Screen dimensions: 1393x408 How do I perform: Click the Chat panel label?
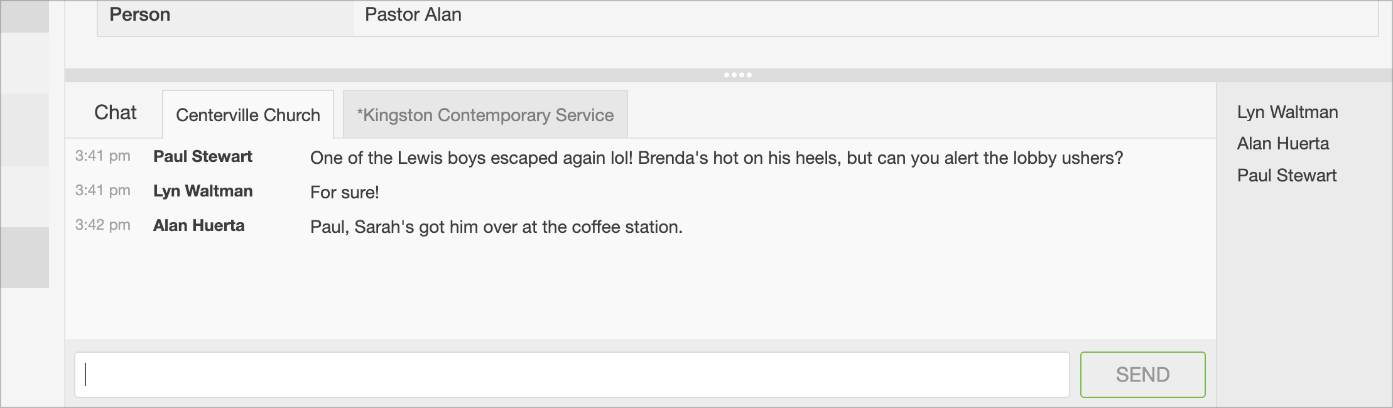(x=115, y=112)
